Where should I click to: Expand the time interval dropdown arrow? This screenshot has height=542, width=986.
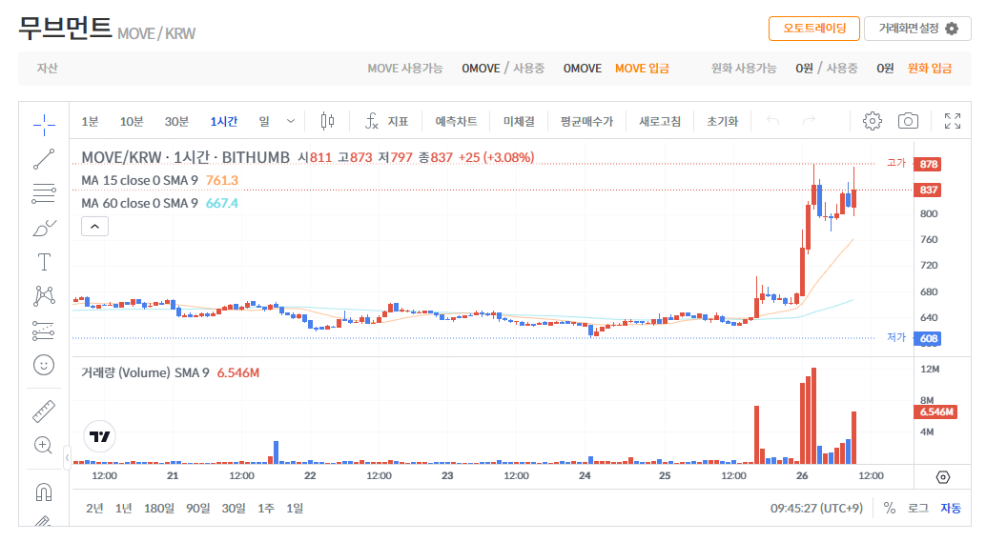pyautogui.click(x=291, y=121)
